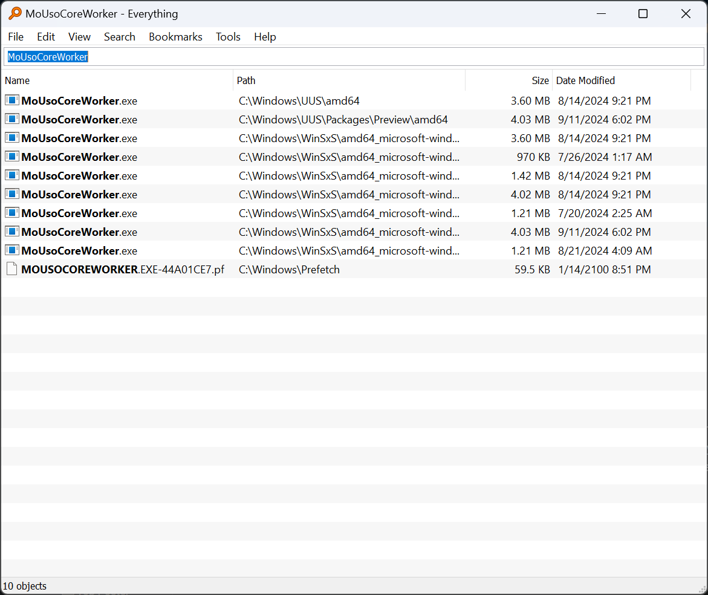Click date 7/20/2024 2:25 AM

(605, 213)
